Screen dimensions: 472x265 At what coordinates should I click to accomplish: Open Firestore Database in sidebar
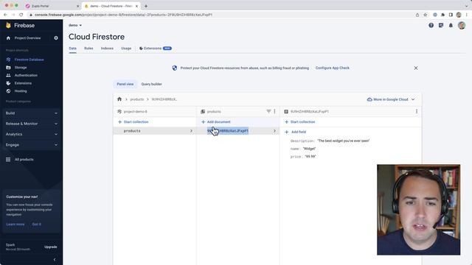point(29,60)
